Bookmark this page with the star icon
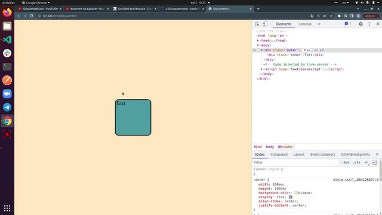The image size is (382, 215). pos(331,16)
